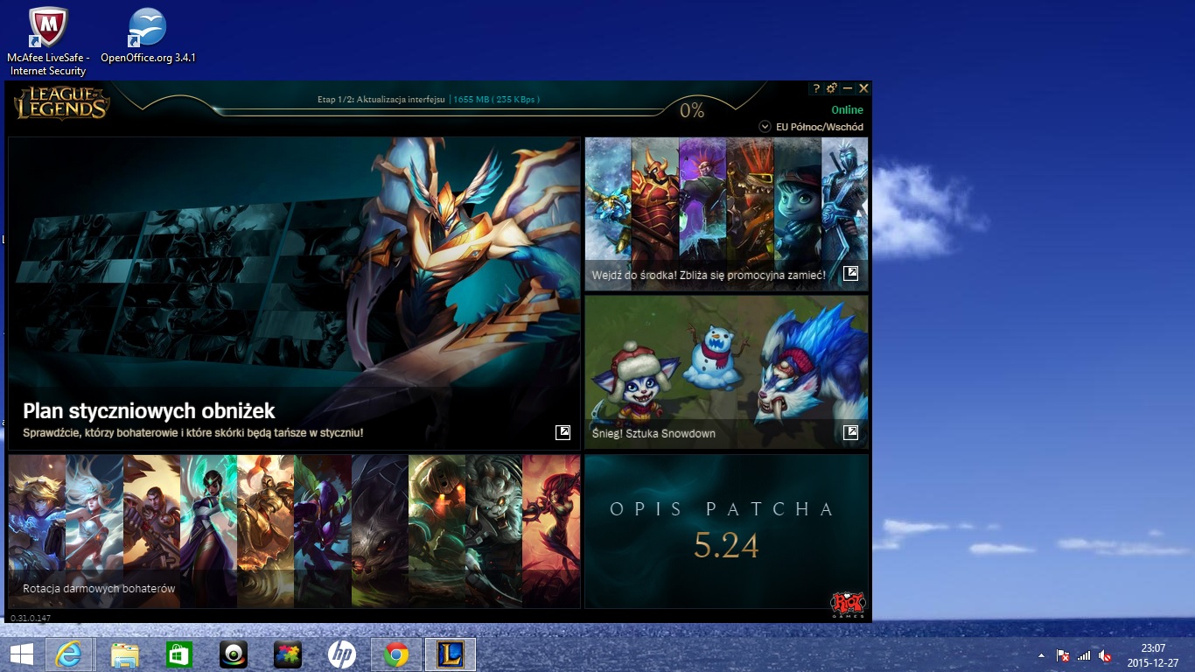Viewport: 1195px width, 672px height.
Task: Click the Riot Games logo
Action: (x=848, y=605)
